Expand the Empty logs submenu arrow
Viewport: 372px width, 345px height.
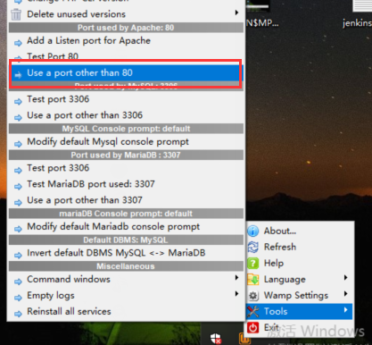tap(236, 294)
